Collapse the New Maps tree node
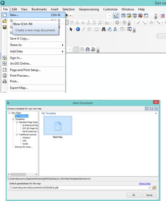 pyautogui.click(x=10, y=113)
